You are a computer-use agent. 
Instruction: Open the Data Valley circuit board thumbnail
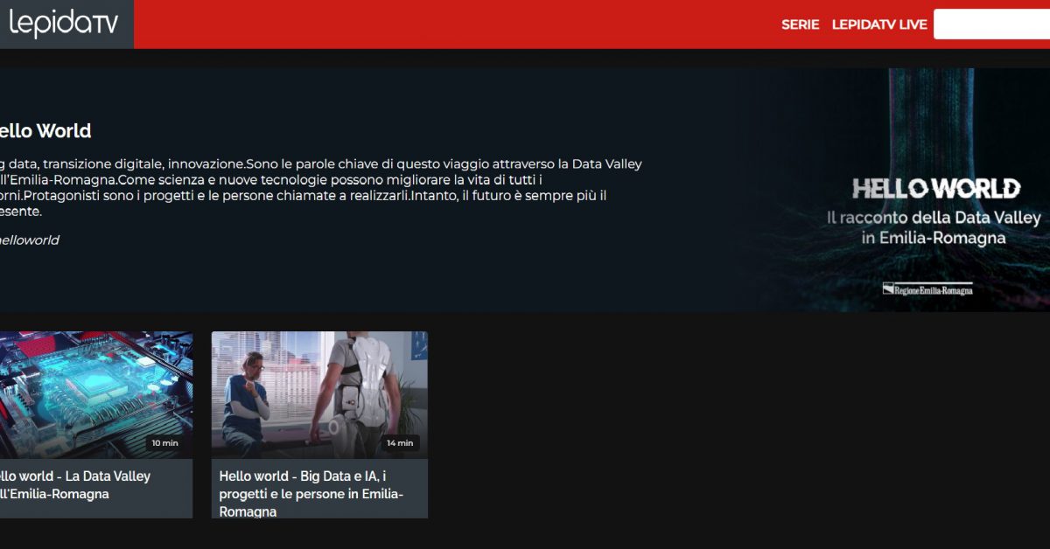[96, 395]
